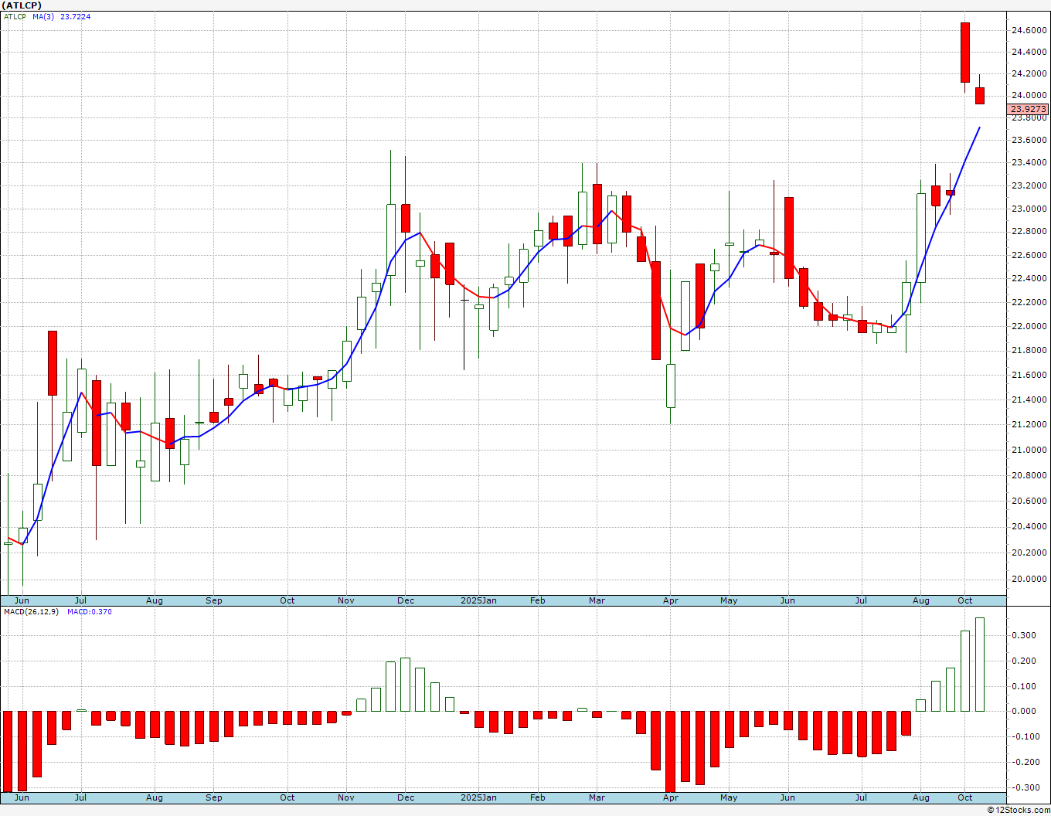Viewport: 1051px width, 816px height.
Task: Click Dec on the price chart time axis
Action: [x=406, y=600]
